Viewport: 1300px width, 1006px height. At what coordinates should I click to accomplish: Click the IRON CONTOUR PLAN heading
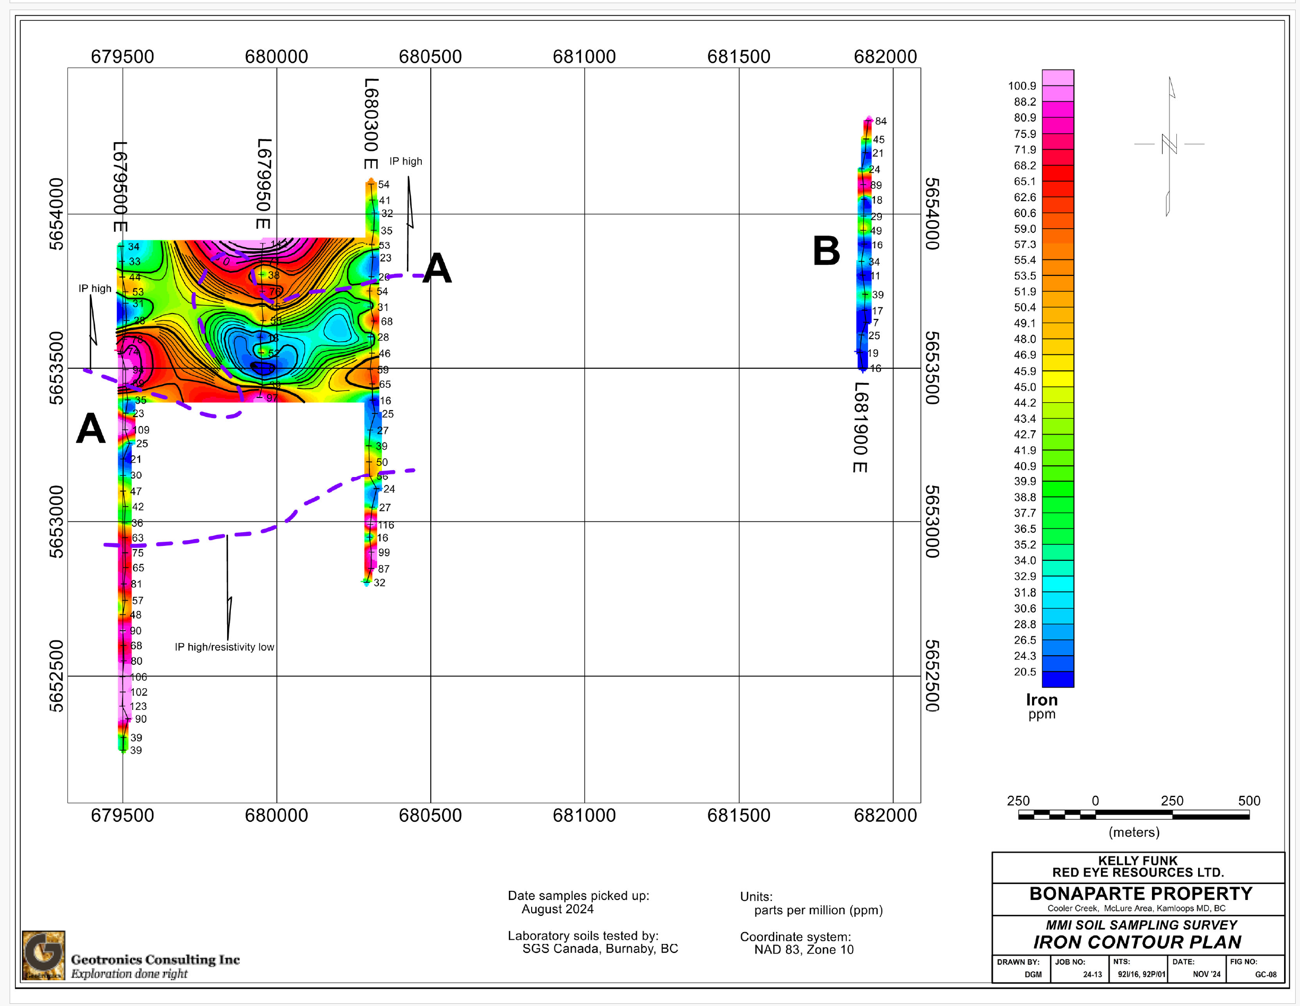pos(1137,942)
